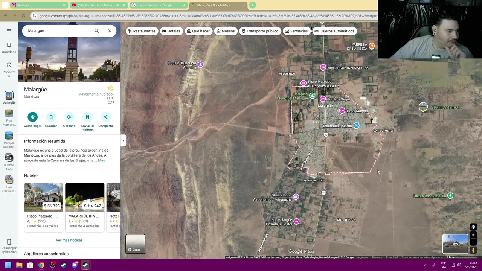
Task: Filter map by Cajeros automáticos
Action: click(334, 31)
